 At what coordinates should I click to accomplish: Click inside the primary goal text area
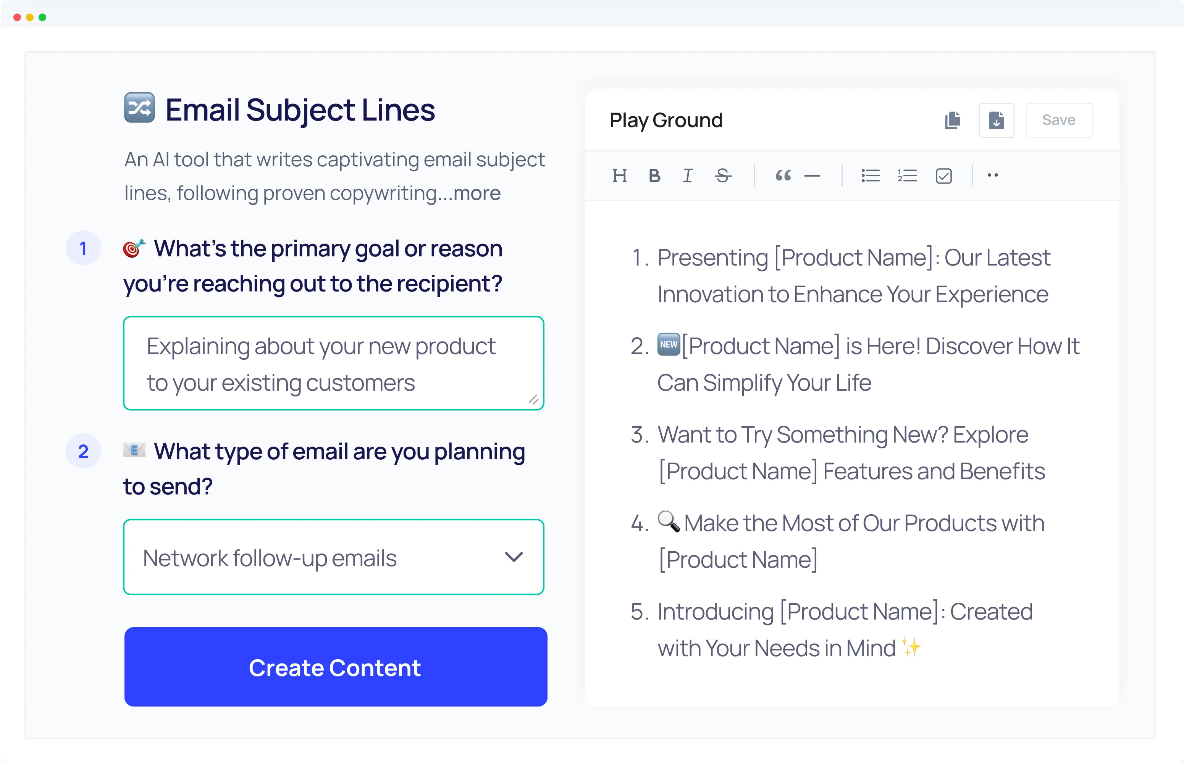[x=333, y=363]
